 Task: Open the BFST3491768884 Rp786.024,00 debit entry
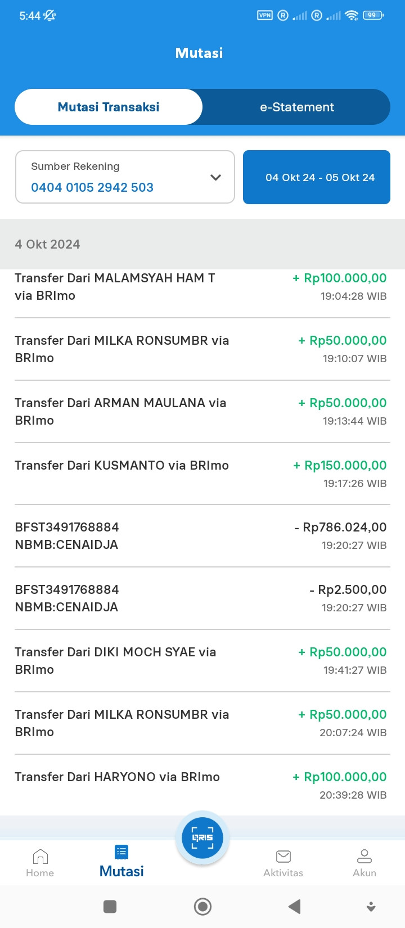(202, 536)
